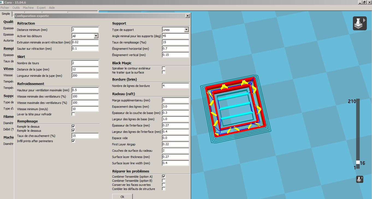The image size is (372, 199).
Task: Switch to the Simple tab
Action: coord(6,14)
